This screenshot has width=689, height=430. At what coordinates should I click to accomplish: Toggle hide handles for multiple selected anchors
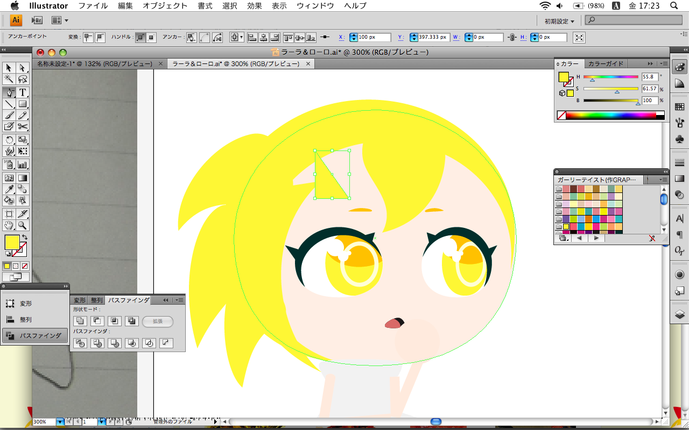(152, 38)
